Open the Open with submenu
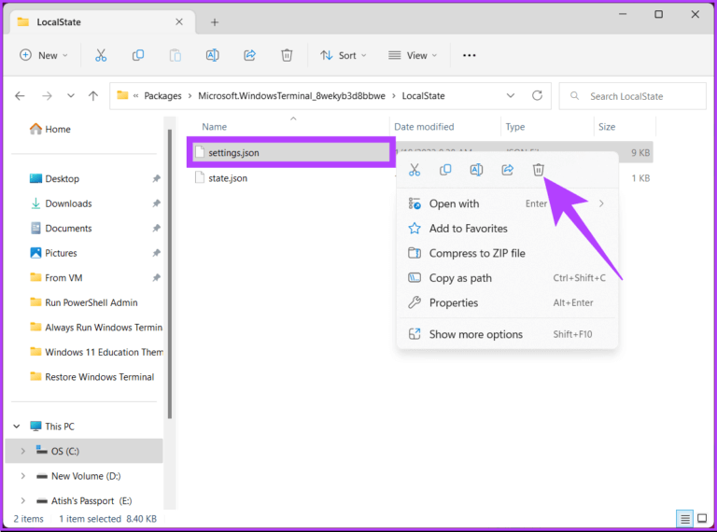717x532 pixels. pos(507,203)
